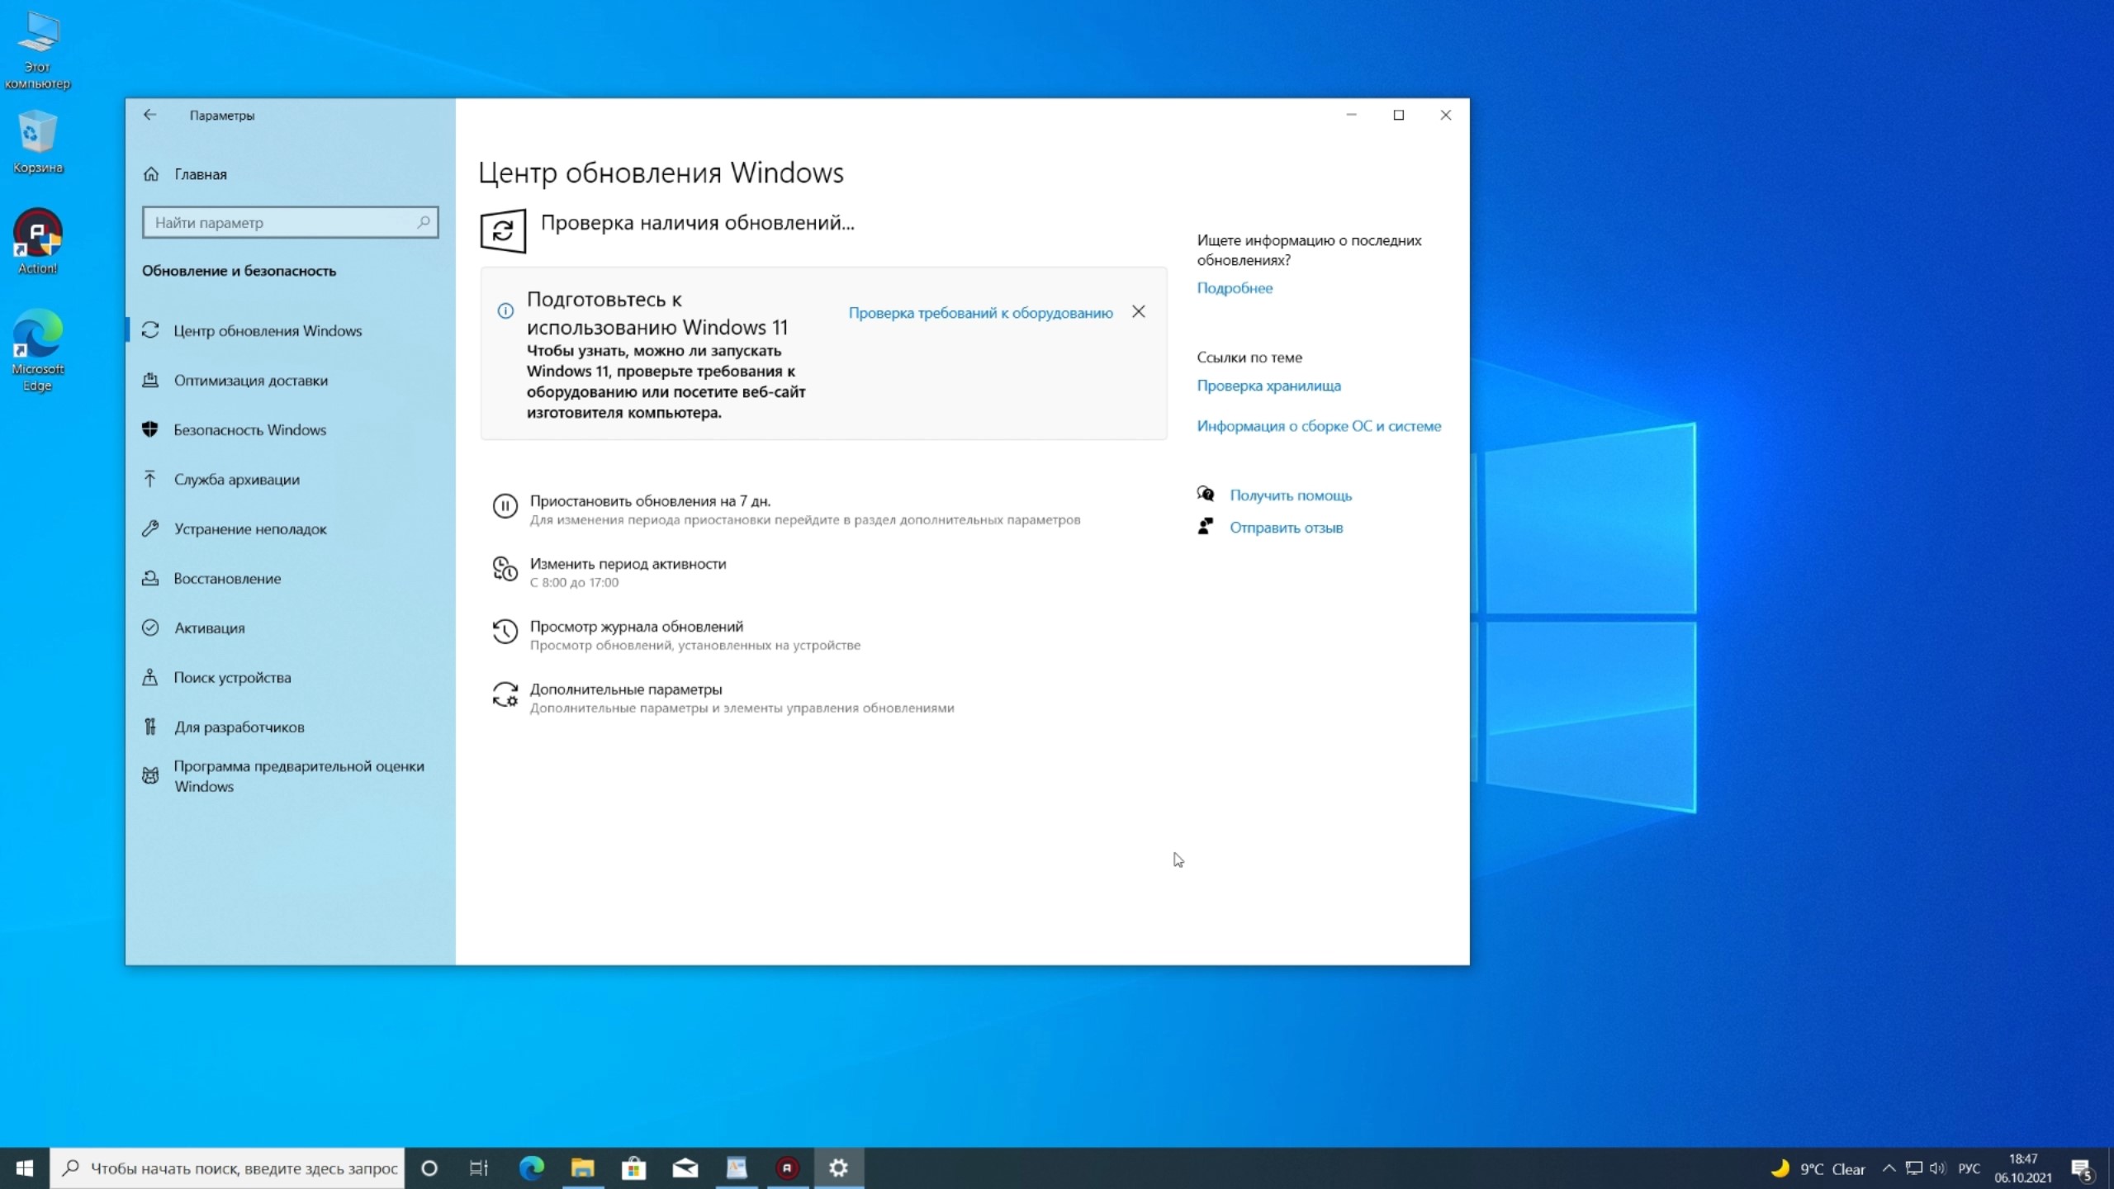Click the Подробнее link
Screen dimensions: 2114x1189
coord(1235,288)
